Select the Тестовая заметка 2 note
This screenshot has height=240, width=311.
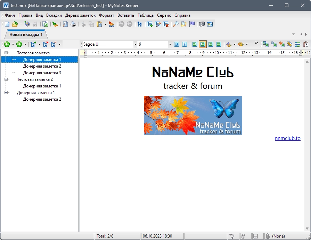pos(35,79)
